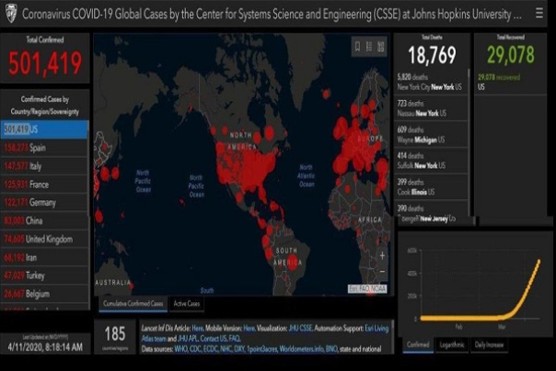Open the map legend list icon

coord(369,47)
